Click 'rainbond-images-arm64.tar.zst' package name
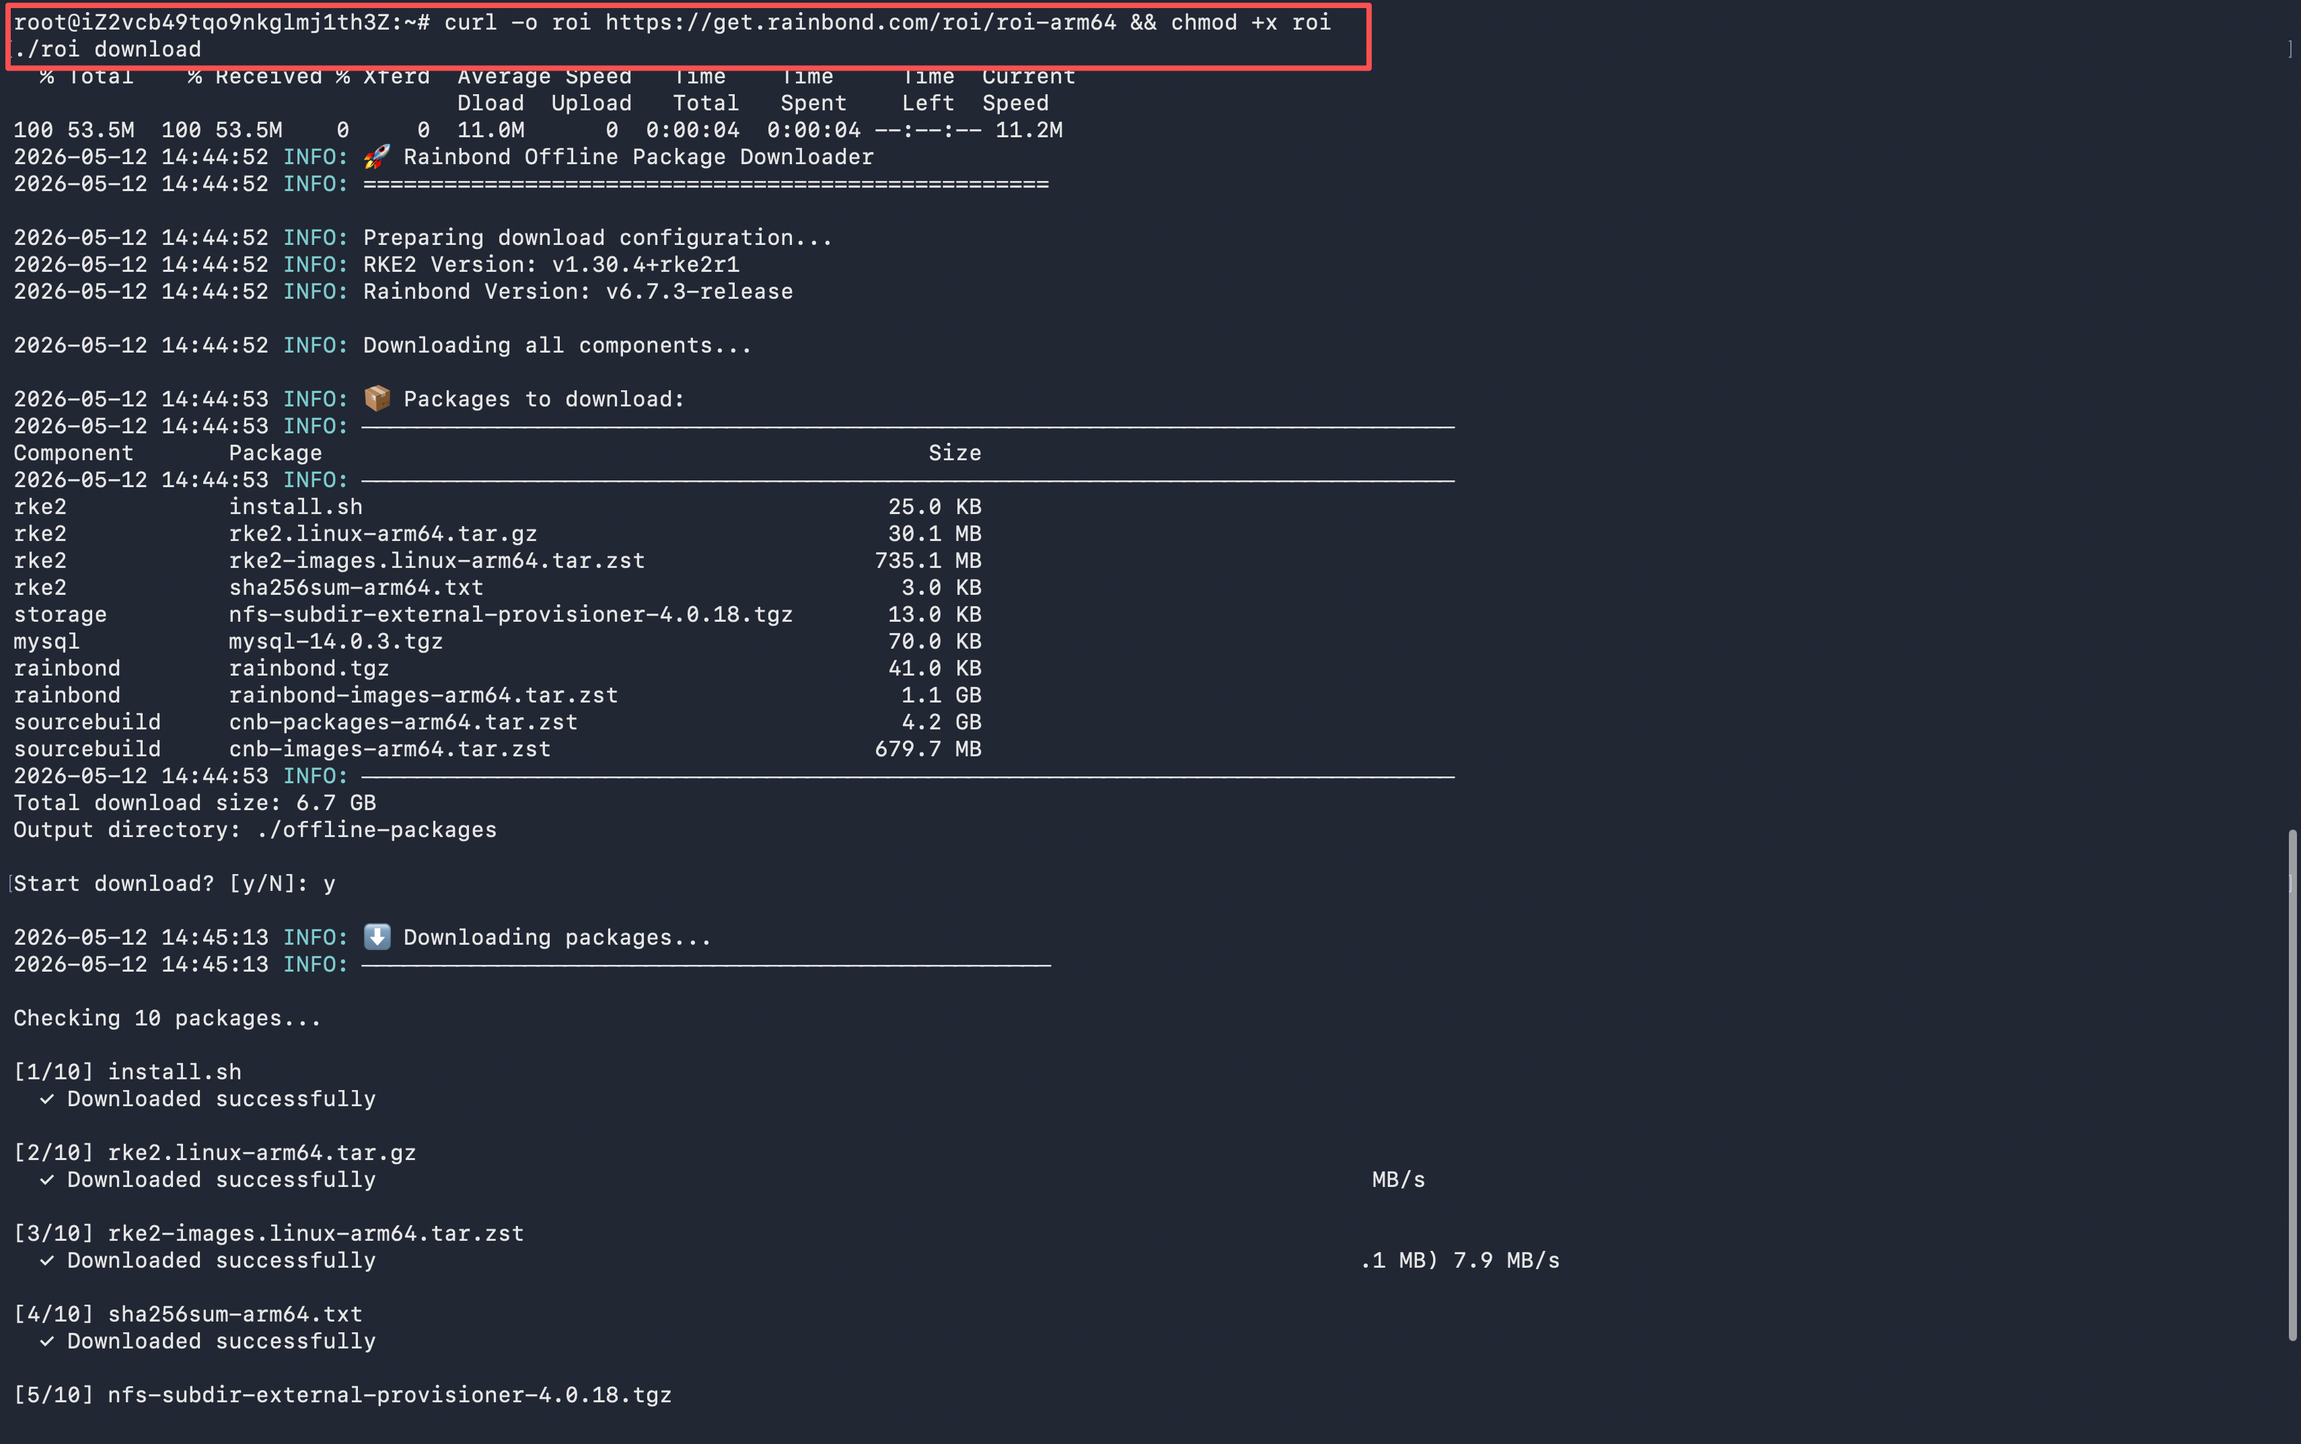The height and width of the screenshot is (1444, 2301). tap(423, 695)
